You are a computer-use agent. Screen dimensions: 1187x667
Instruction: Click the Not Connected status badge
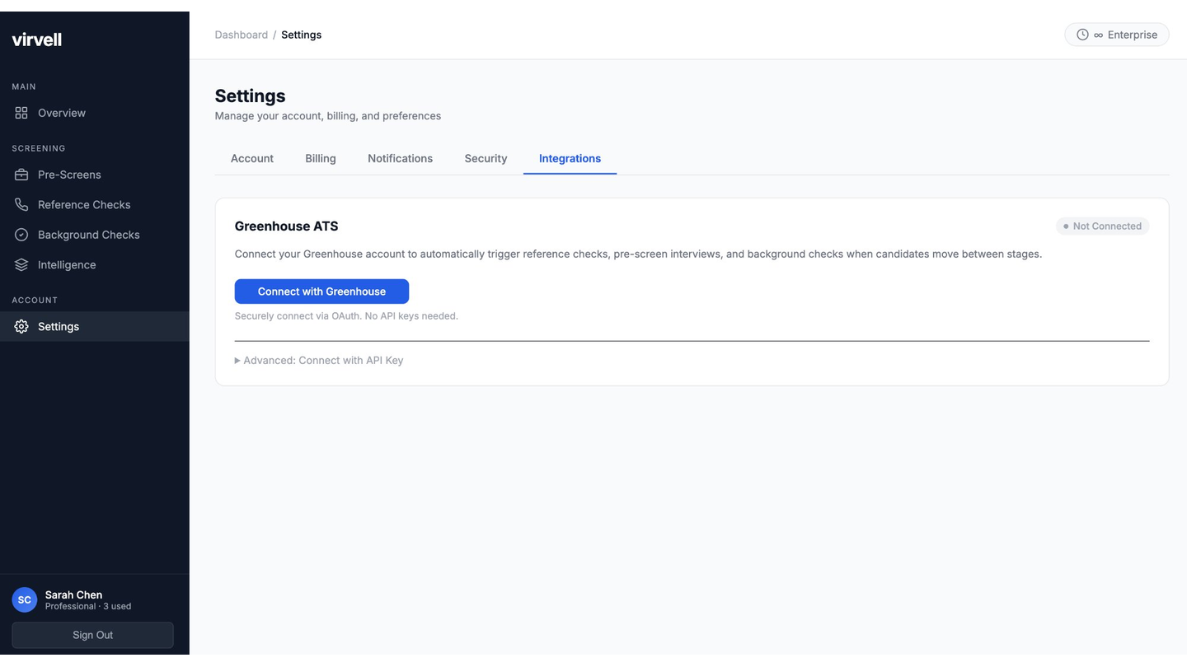[1102, 226]
